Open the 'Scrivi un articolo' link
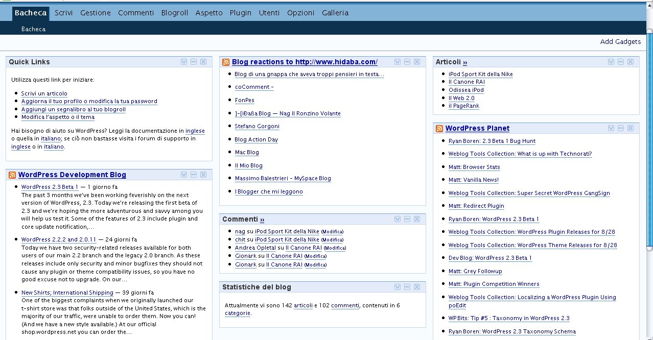The height and width of the screenshot is (340, 653). (44, 94)
